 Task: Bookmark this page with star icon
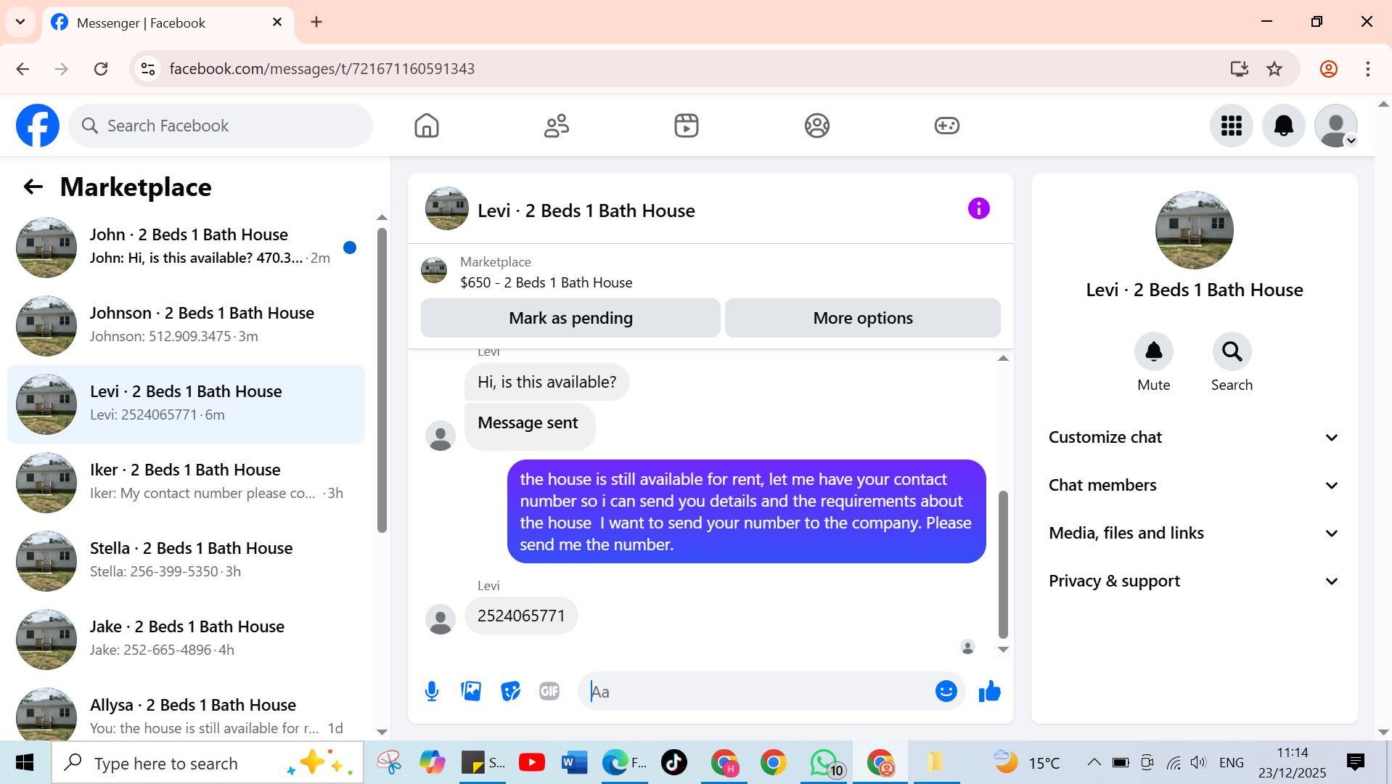pyautogui.click(x=1274, y=69)
